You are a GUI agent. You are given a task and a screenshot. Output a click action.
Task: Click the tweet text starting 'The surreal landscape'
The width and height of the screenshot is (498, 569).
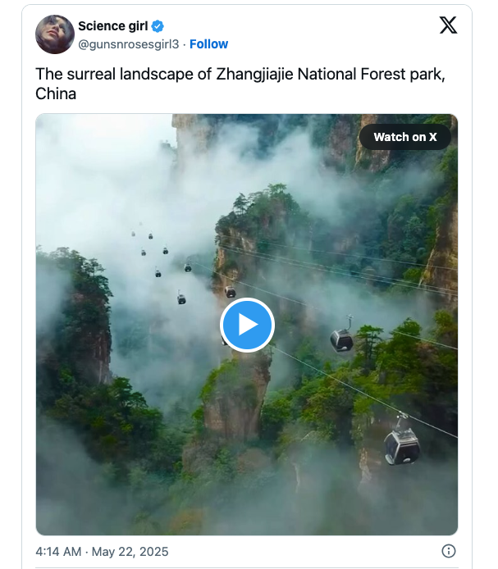pos(123,74)
